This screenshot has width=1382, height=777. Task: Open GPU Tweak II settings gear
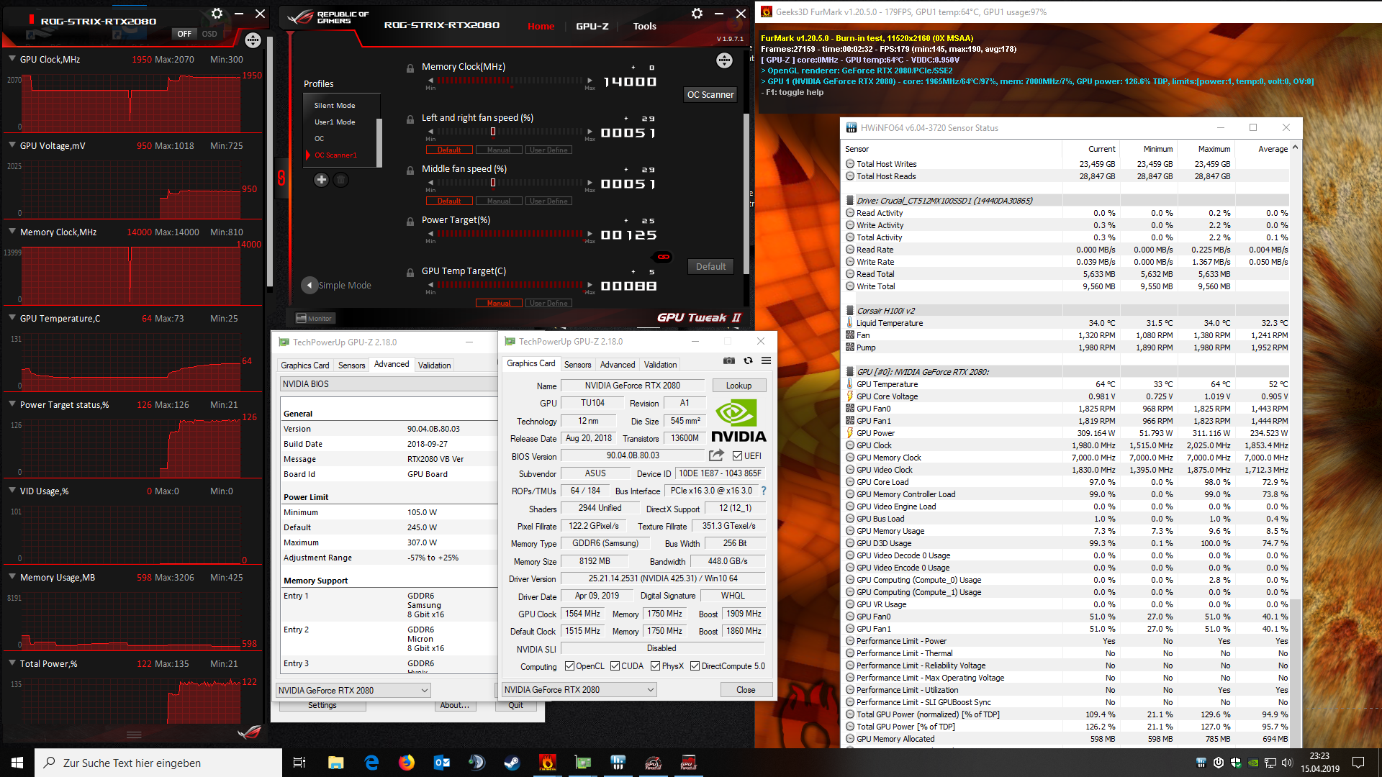coord(696,14)
